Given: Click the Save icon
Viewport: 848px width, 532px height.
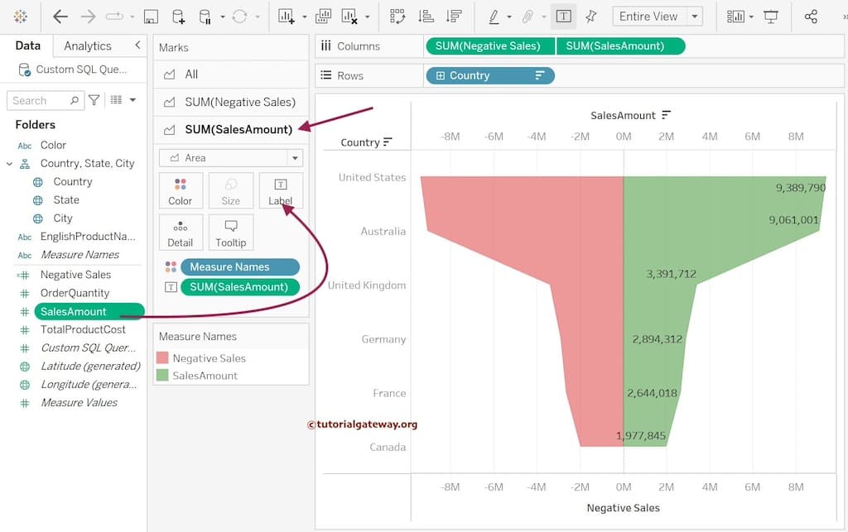Looking at the screenshot, I should point(150,15).
